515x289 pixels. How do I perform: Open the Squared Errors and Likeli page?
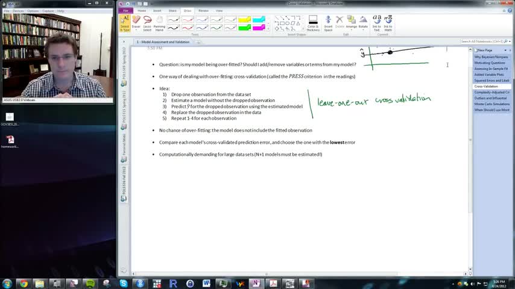pos(491,81)
